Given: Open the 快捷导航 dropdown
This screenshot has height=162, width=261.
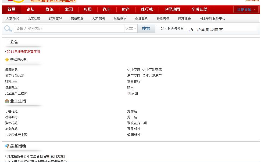Looking at the screenshot, I should tap(246, 9).
